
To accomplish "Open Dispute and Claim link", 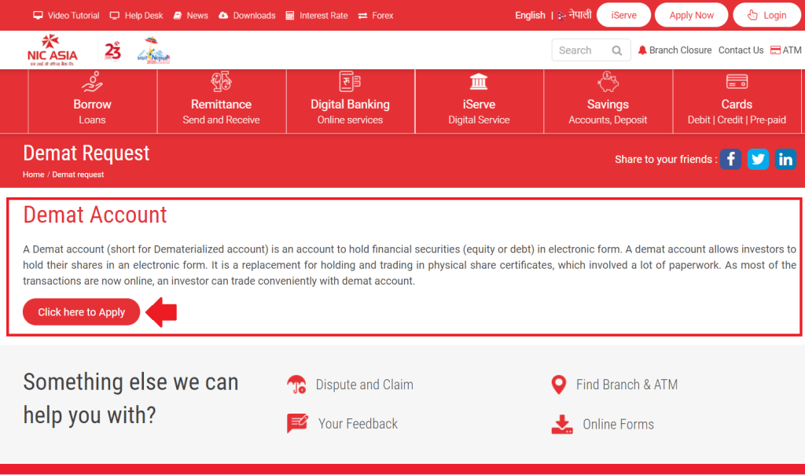I will [365, 385].
